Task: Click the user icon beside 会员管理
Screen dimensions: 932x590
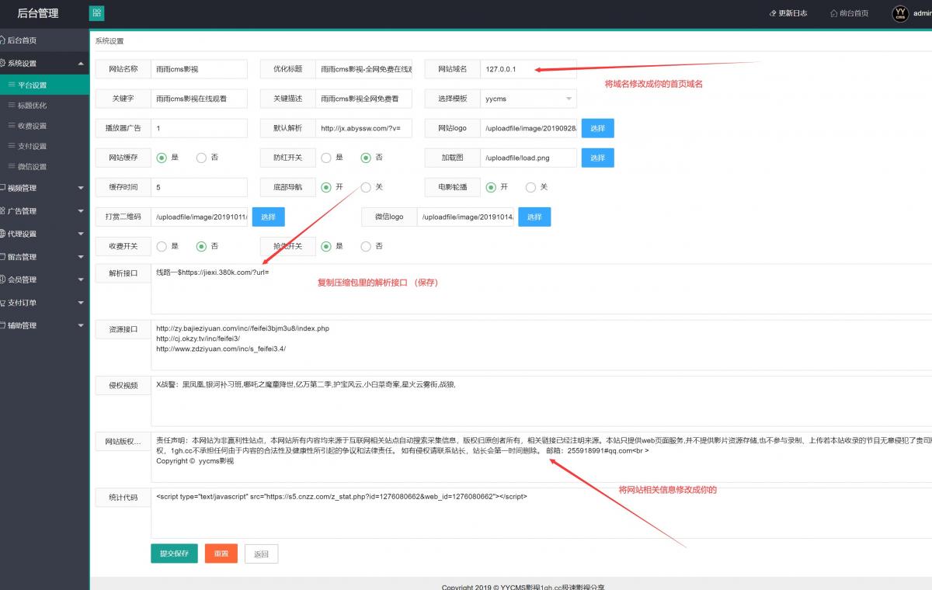Action: 2,279
